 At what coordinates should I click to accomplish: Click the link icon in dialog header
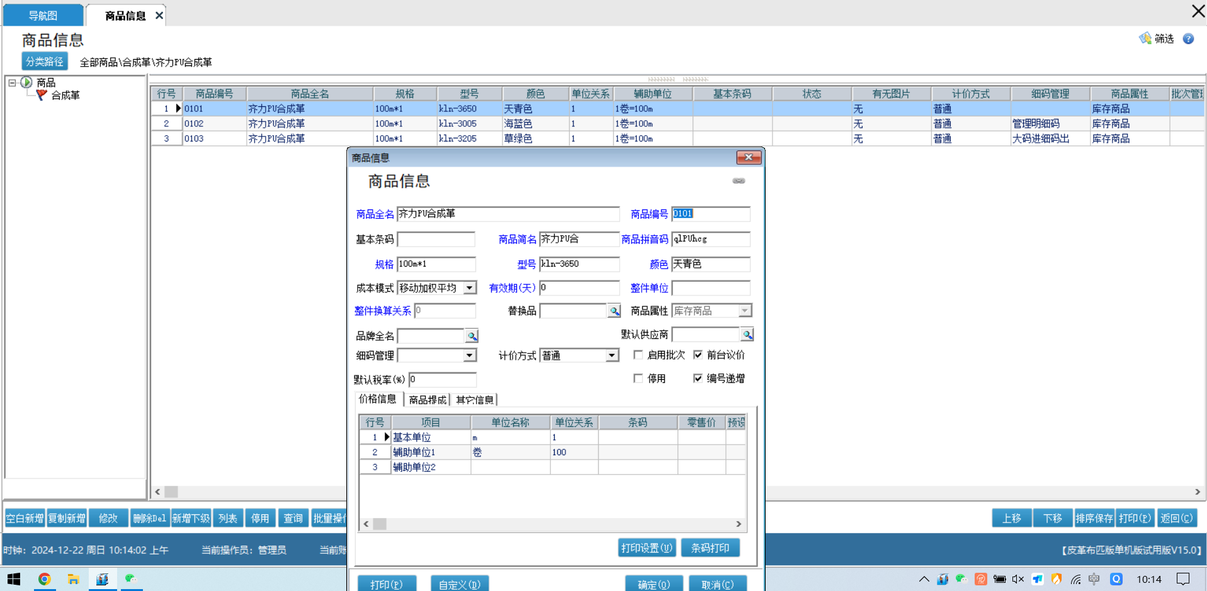click(x=739, y=181)
